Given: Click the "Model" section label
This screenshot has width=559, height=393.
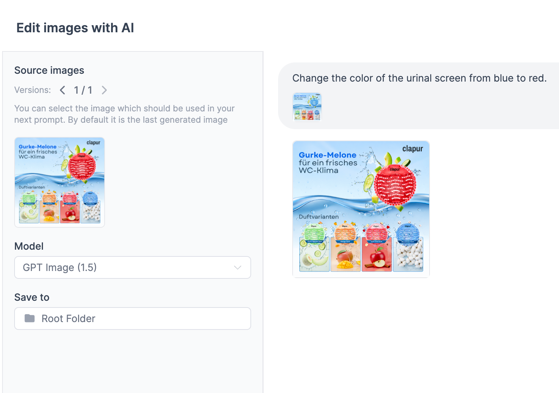Looking at the screenshot, I should pyautogui.click(x=29, y=246).
